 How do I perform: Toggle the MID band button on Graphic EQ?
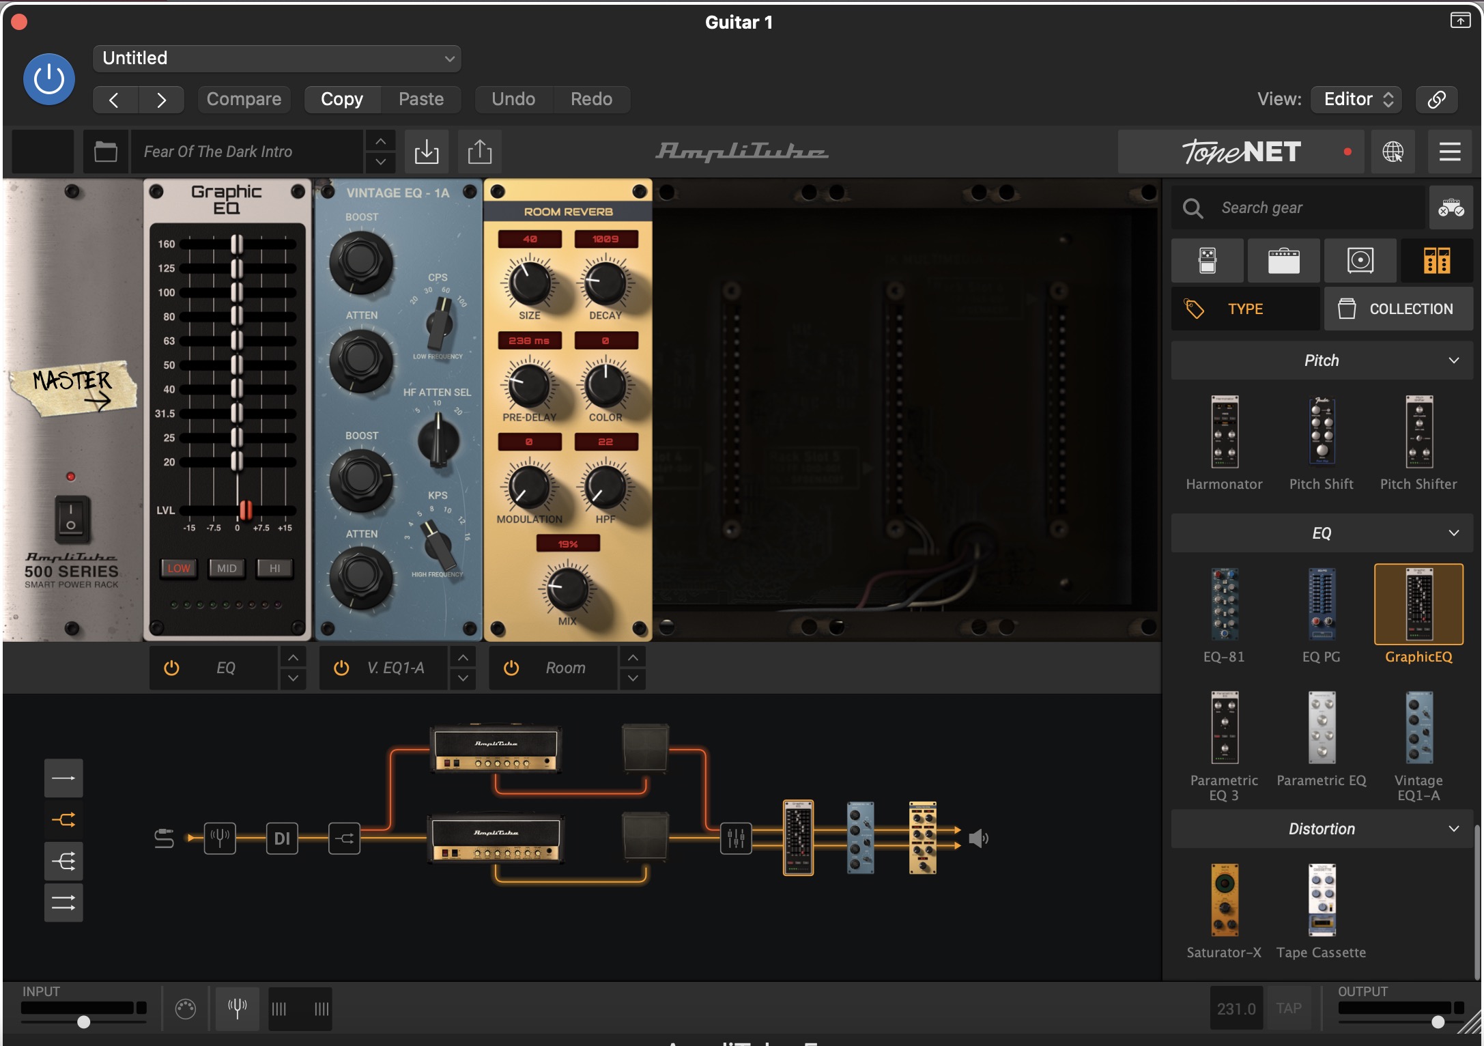pyautogui.click(x=227, y=568)
